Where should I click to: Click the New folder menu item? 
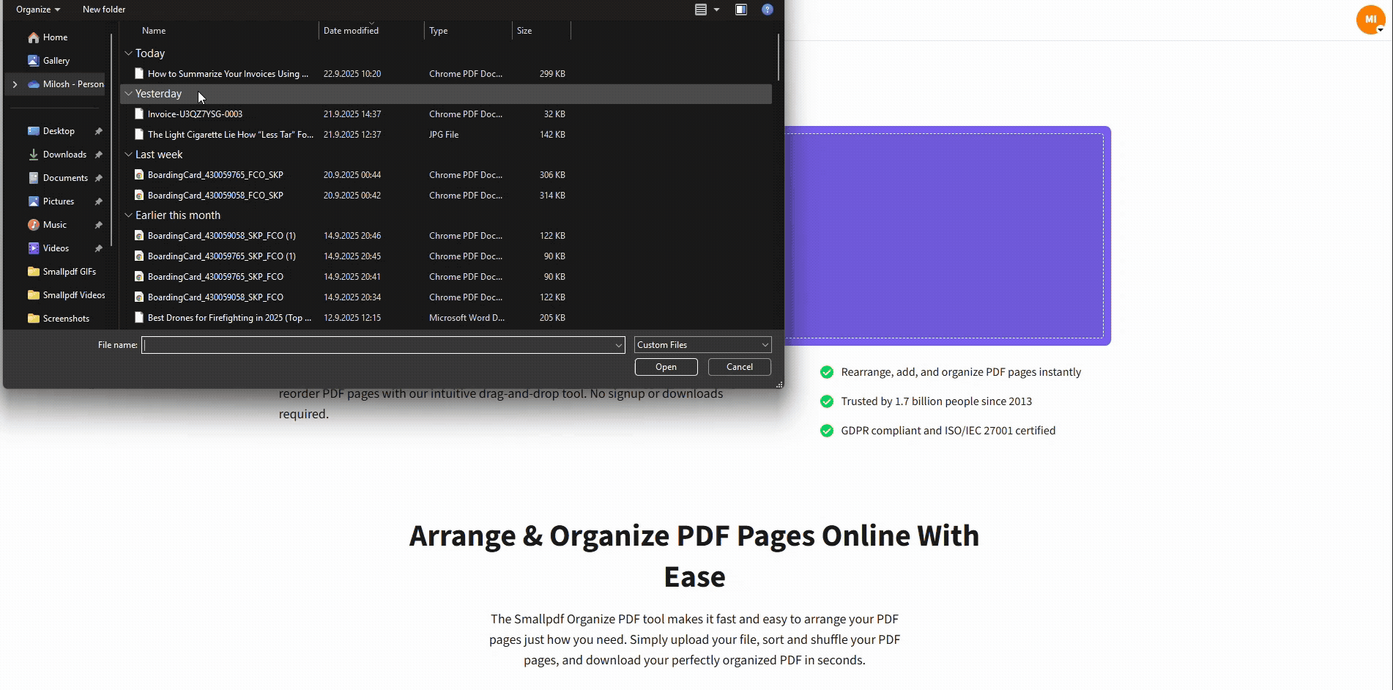tap(103, 9)
